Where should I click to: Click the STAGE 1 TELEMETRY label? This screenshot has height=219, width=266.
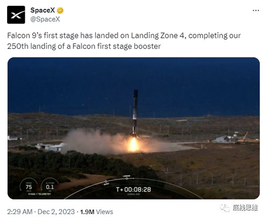click(x=39, y=195)
